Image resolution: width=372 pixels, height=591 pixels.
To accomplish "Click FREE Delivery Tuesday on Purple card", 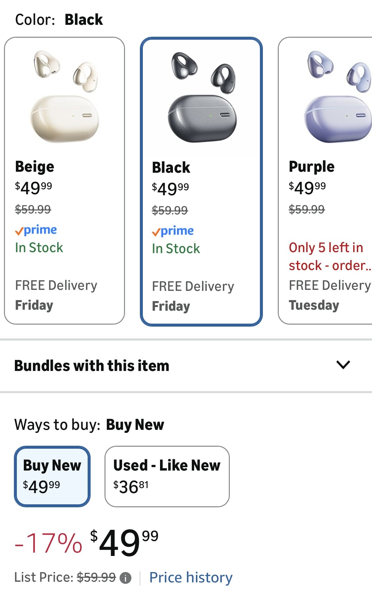I will click(x=329, y=295).
